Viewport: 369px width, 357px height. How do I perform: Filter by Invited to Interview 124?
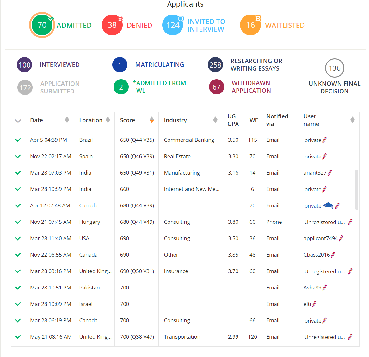(x=173, y=25)
